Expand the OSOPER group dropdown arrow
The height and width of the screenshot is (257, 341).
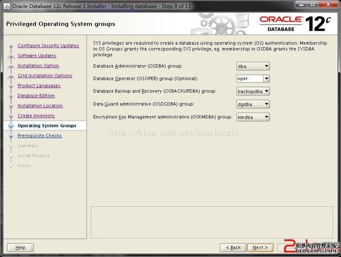266,78
